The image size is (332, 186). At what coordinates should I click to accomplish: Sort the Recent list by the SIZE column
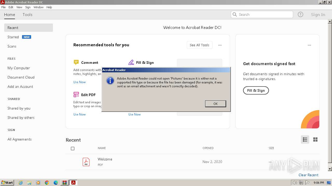tap(271, 148)
